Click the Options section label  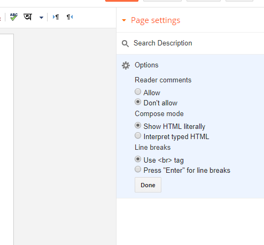pos(146,65)
